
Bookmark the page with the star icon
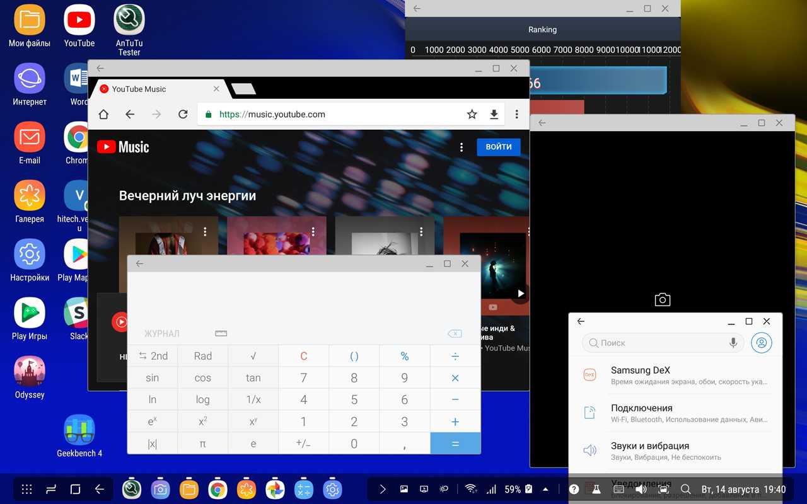coord(472,114)
